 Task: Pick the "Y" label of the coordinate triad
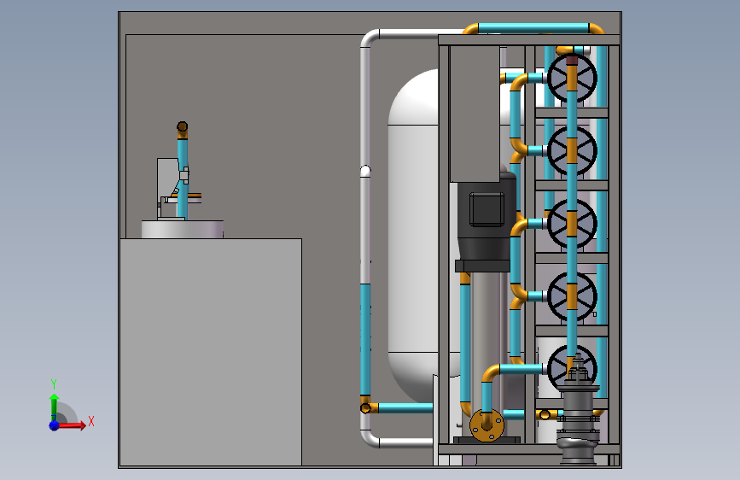pyautogui.click(x=54, y=384)
